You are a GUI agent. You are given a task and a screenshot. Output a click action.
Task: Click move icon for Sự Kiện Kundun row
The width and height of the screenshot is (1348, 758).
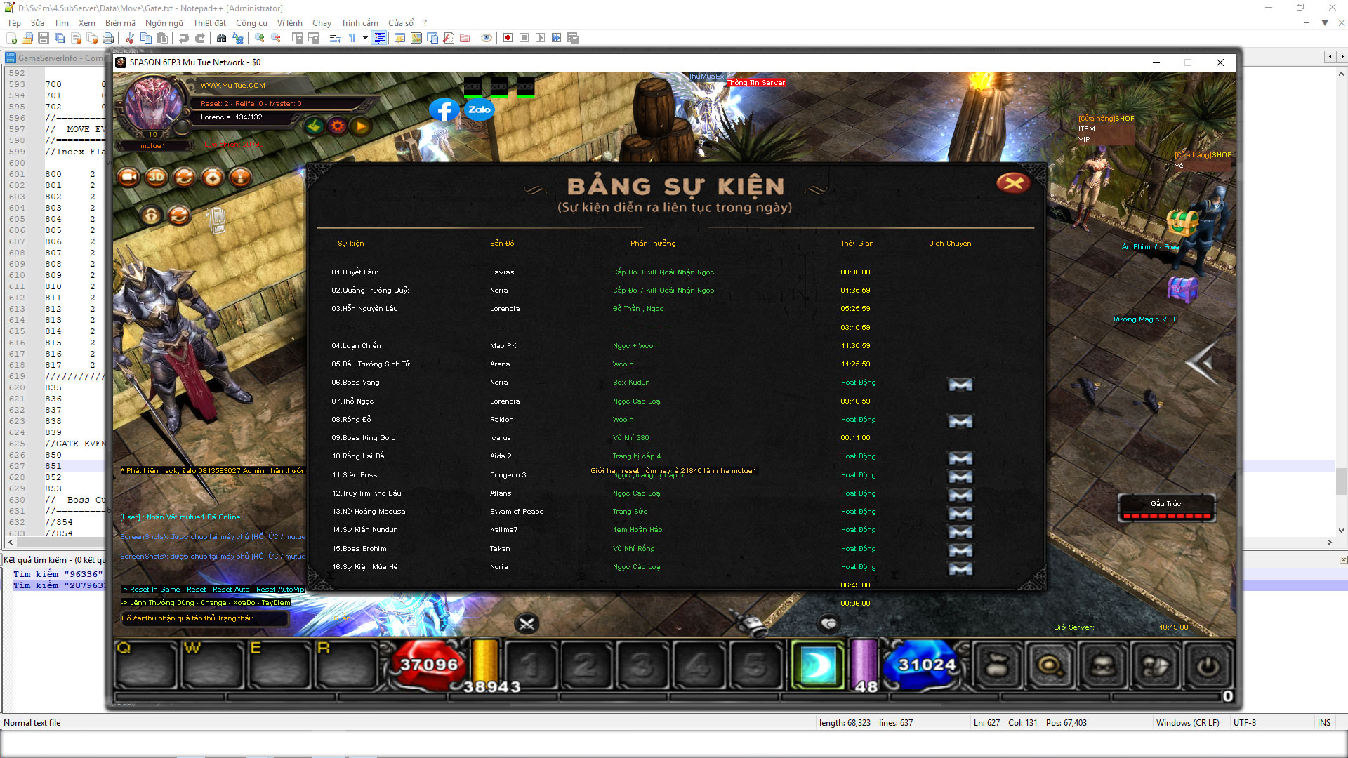tap(960, 532)
